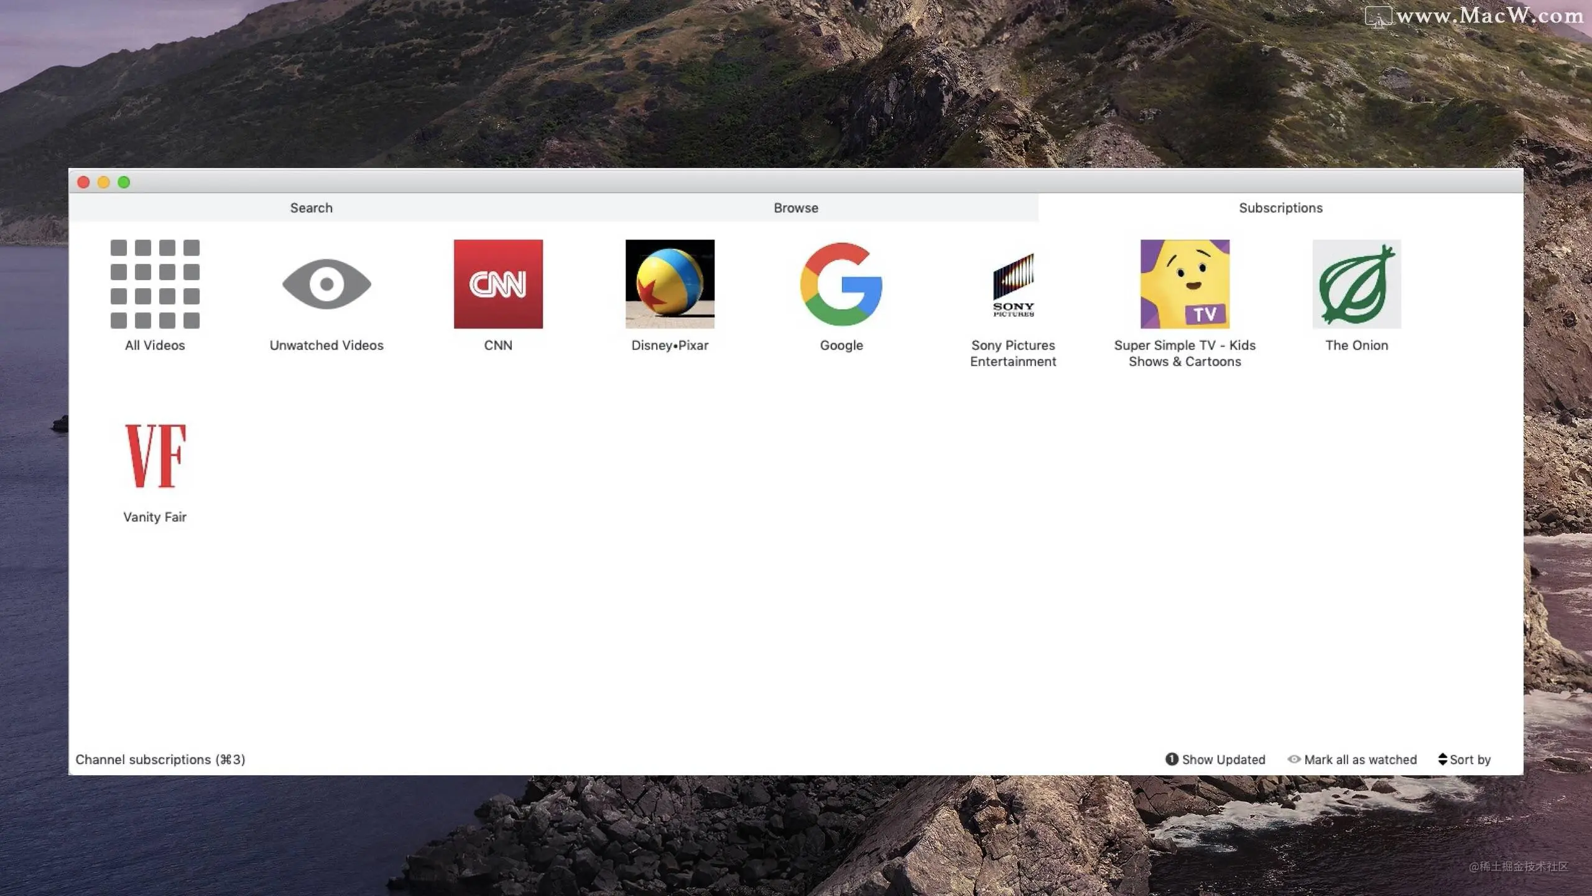
Task: Switch to the Search tab
Action: pos(311,208)
